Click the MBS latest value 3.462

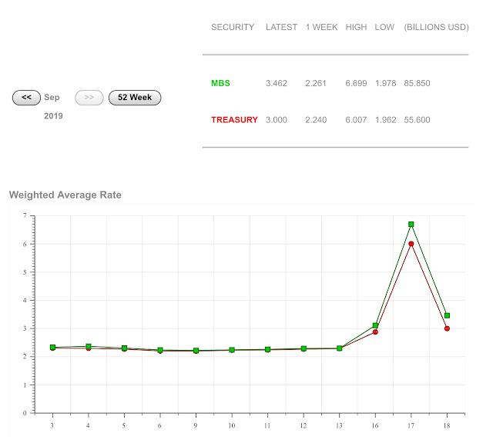(x=277, y=83)
